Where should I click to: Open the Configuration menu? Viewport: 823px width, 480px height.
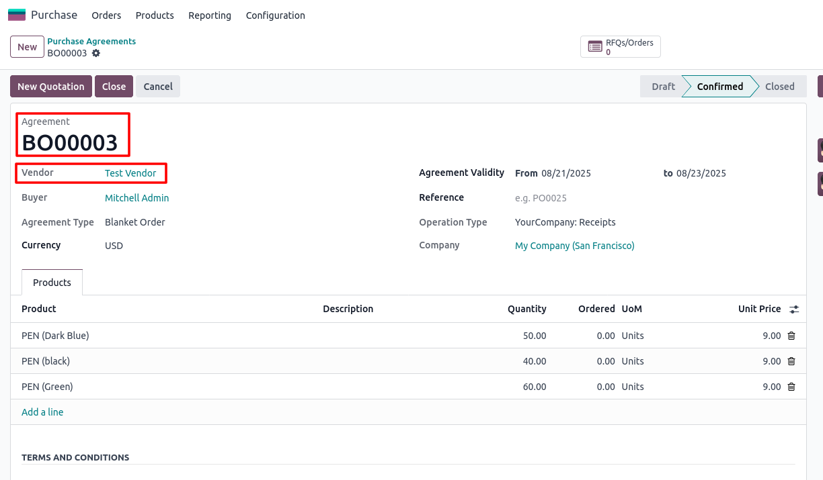click(275, 15)
